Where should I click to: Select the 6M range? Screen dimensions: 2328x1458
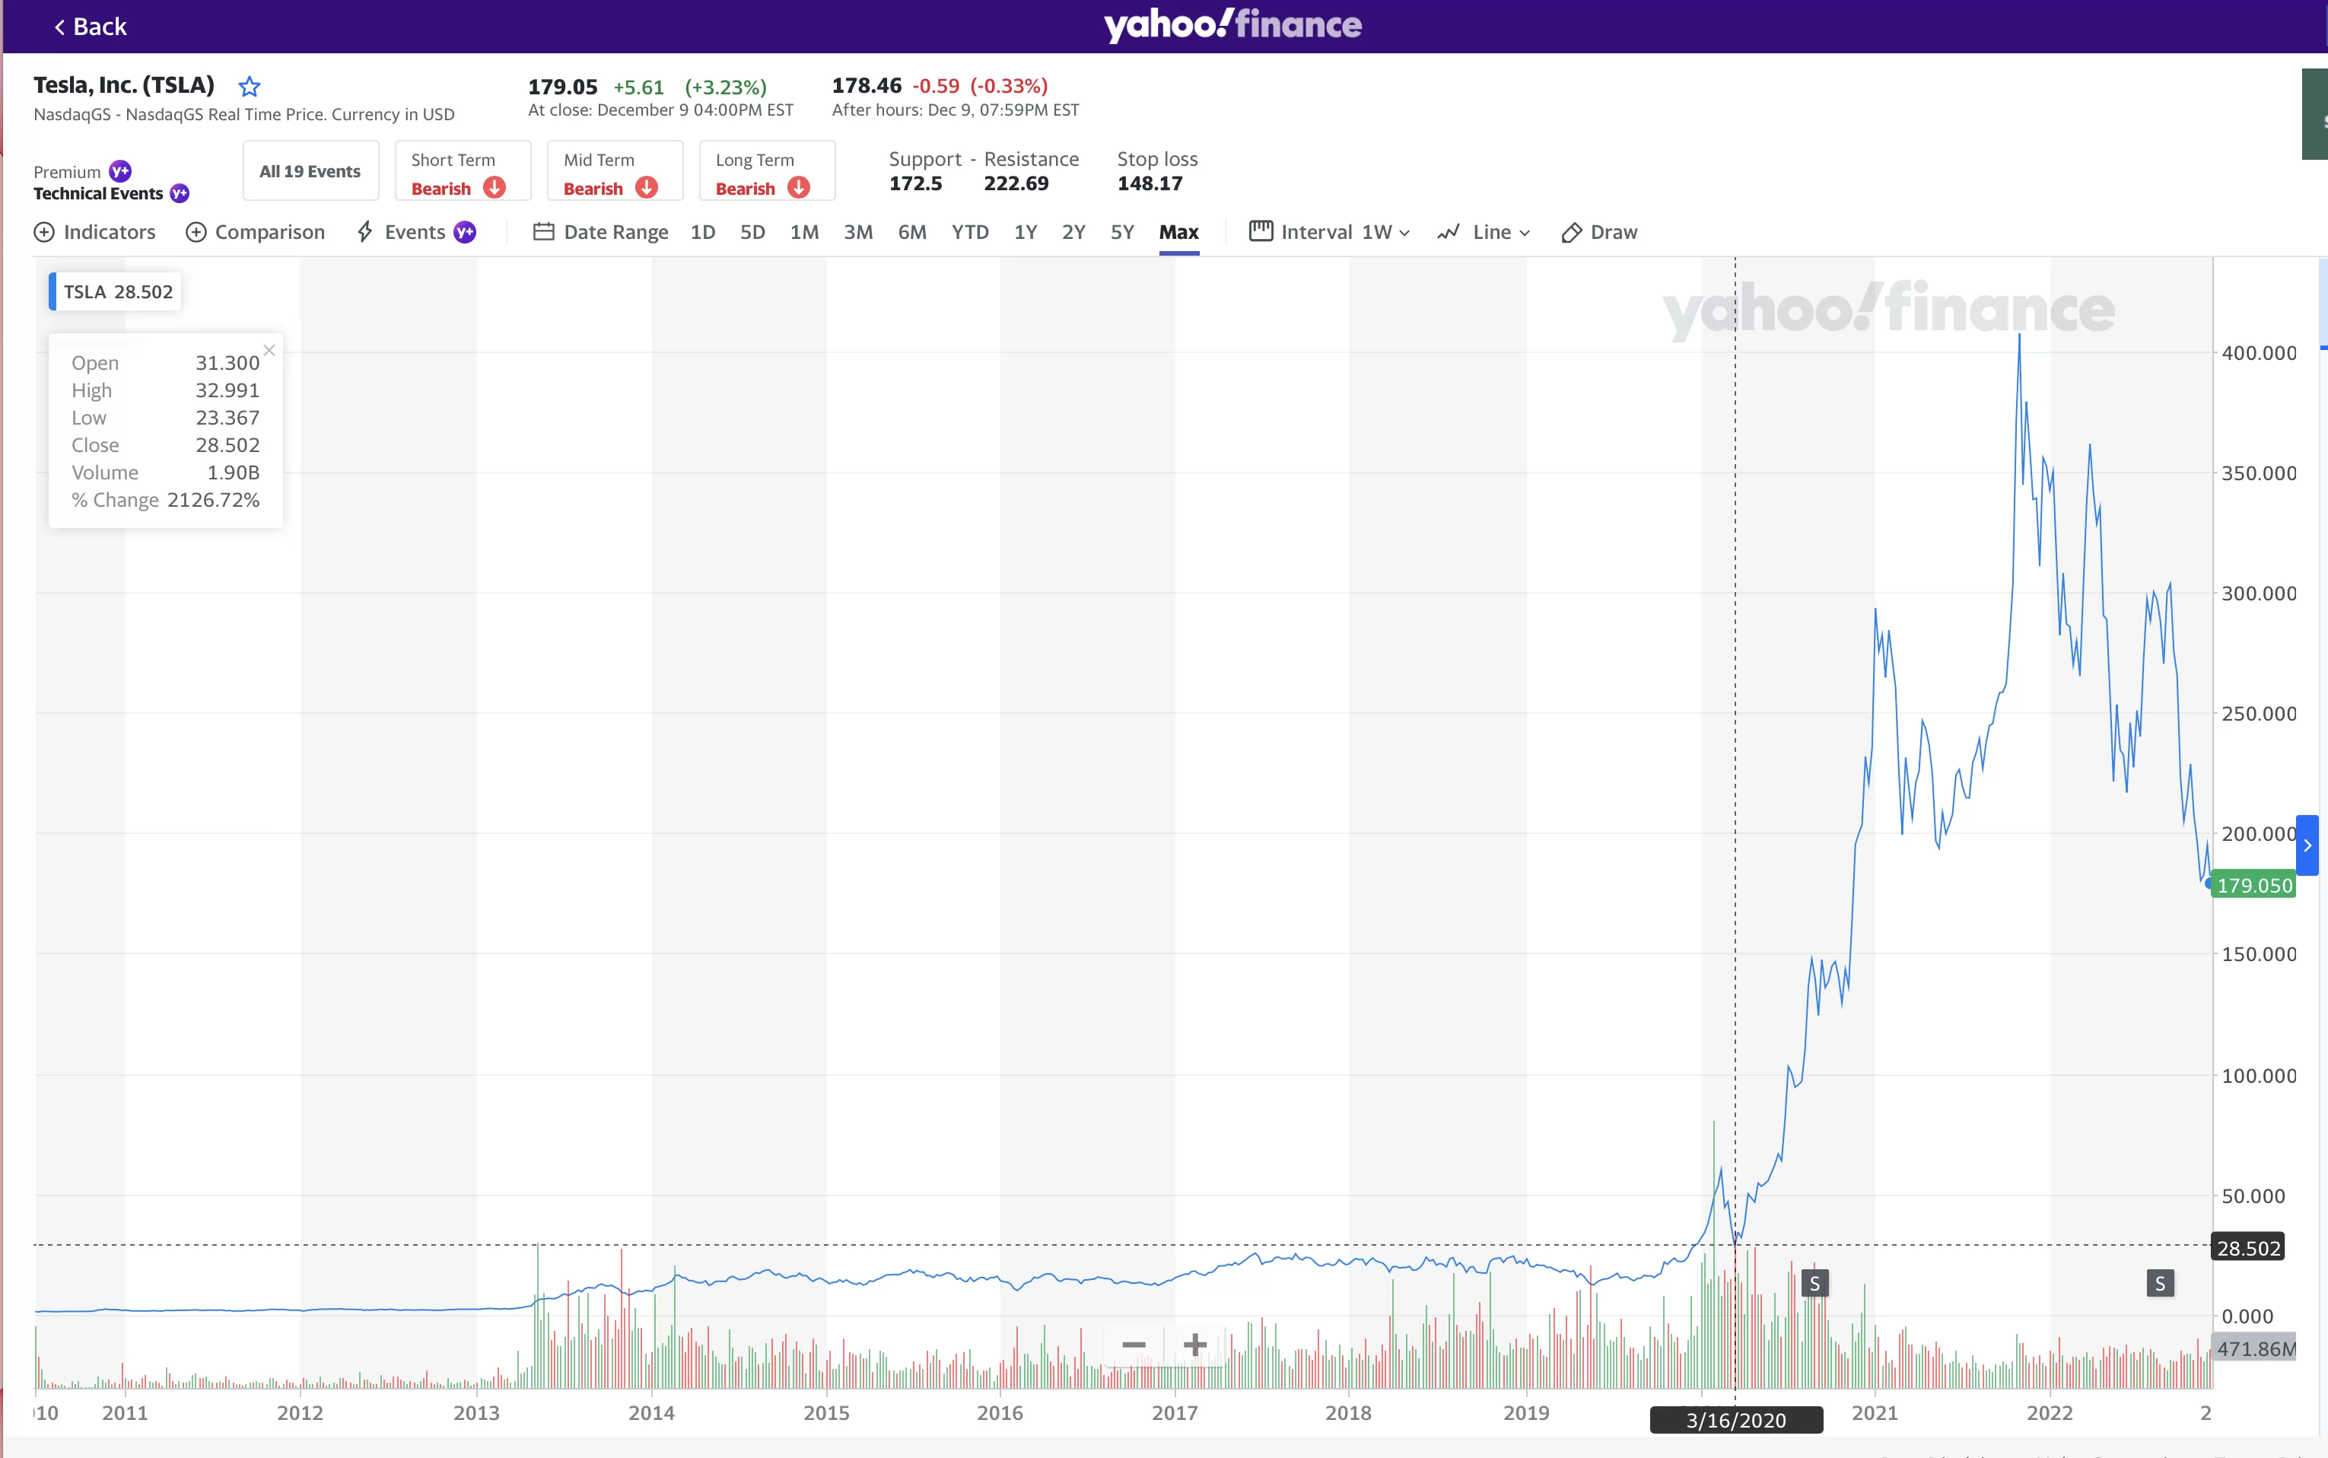click(912, 232)
